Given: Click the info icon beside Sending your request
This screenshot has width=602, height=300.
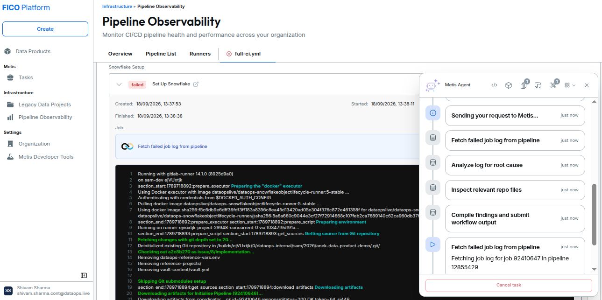Looking at the screenshot, I should (x=433, y=112).
